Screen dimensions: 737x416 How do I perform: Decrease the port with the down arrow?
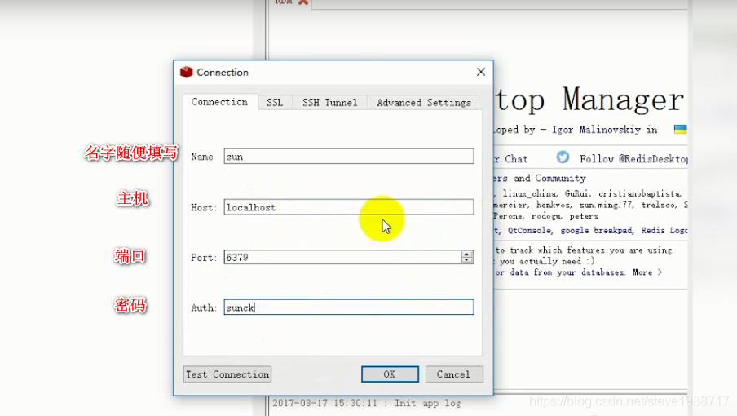[x=466, y=260]
